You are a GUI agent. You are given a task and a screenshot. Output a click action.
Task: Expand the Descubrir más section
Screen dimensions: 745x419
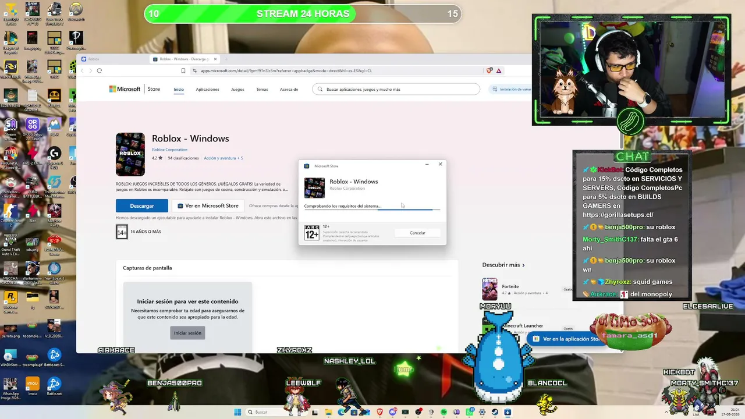pyautogui.click(x=503, y=265)
